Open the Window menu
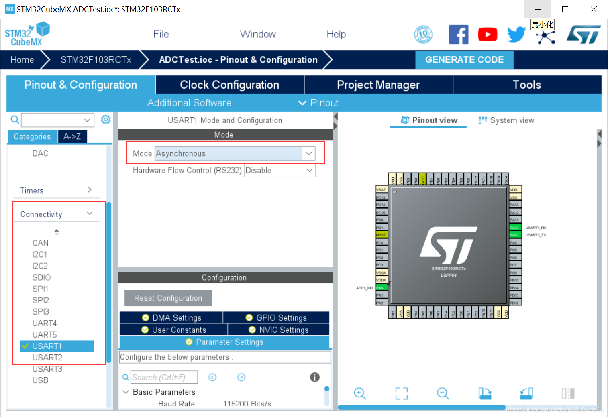Image resolution: width=608 pixels, height=417 pixels. 258,34
